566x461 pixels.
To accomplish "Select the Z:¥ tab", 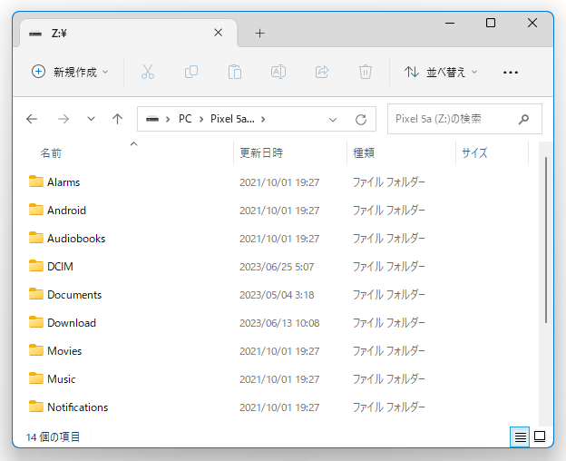I will click(128, 34).
